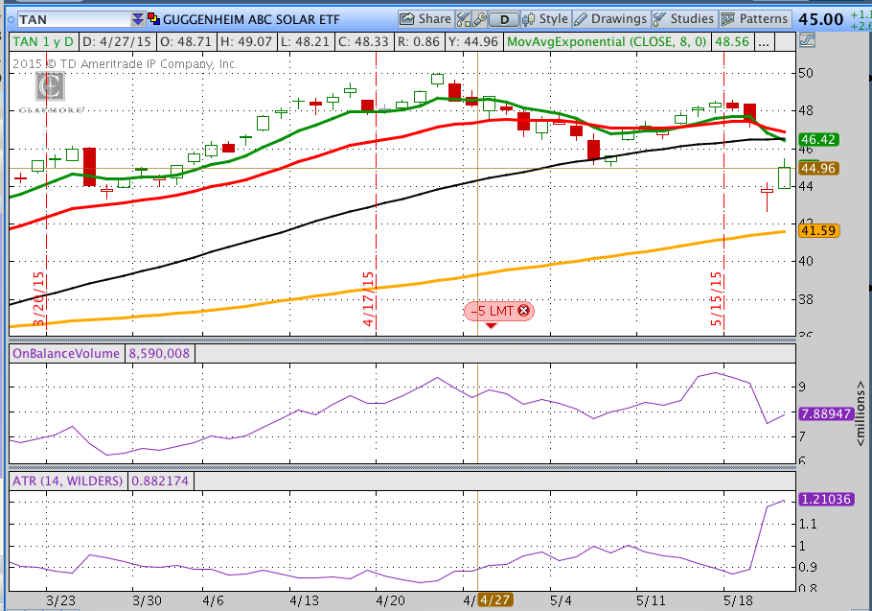Click the purple 7.88947 OBV value bubble
The width and height of the screenshot is (872, 611).
tap(826, 413)
